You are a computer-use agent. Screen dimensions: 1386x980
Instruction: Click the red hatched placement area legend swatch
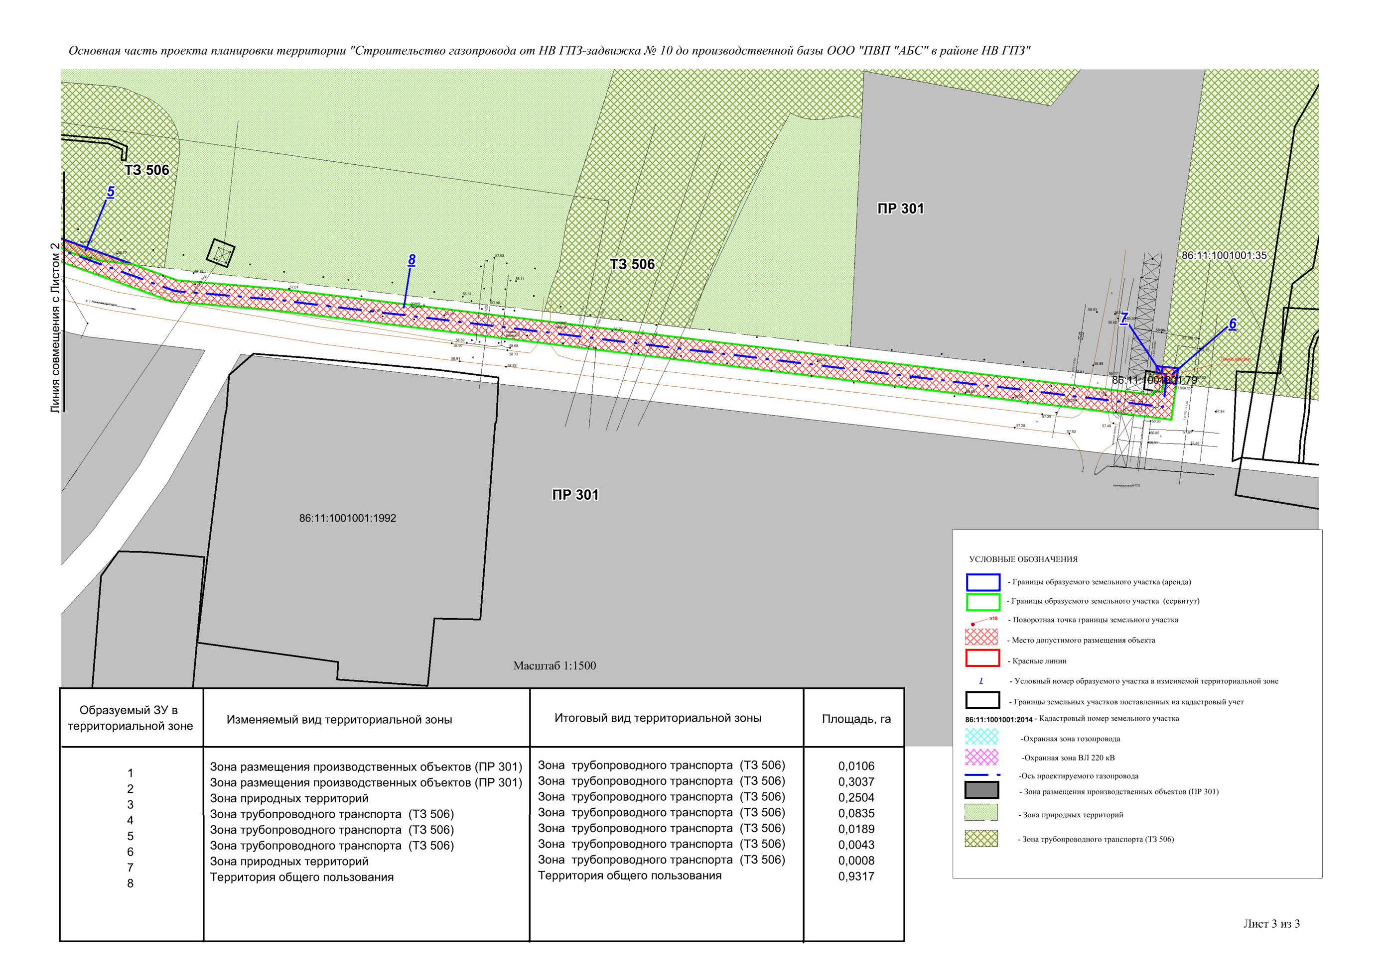(981, 637)
